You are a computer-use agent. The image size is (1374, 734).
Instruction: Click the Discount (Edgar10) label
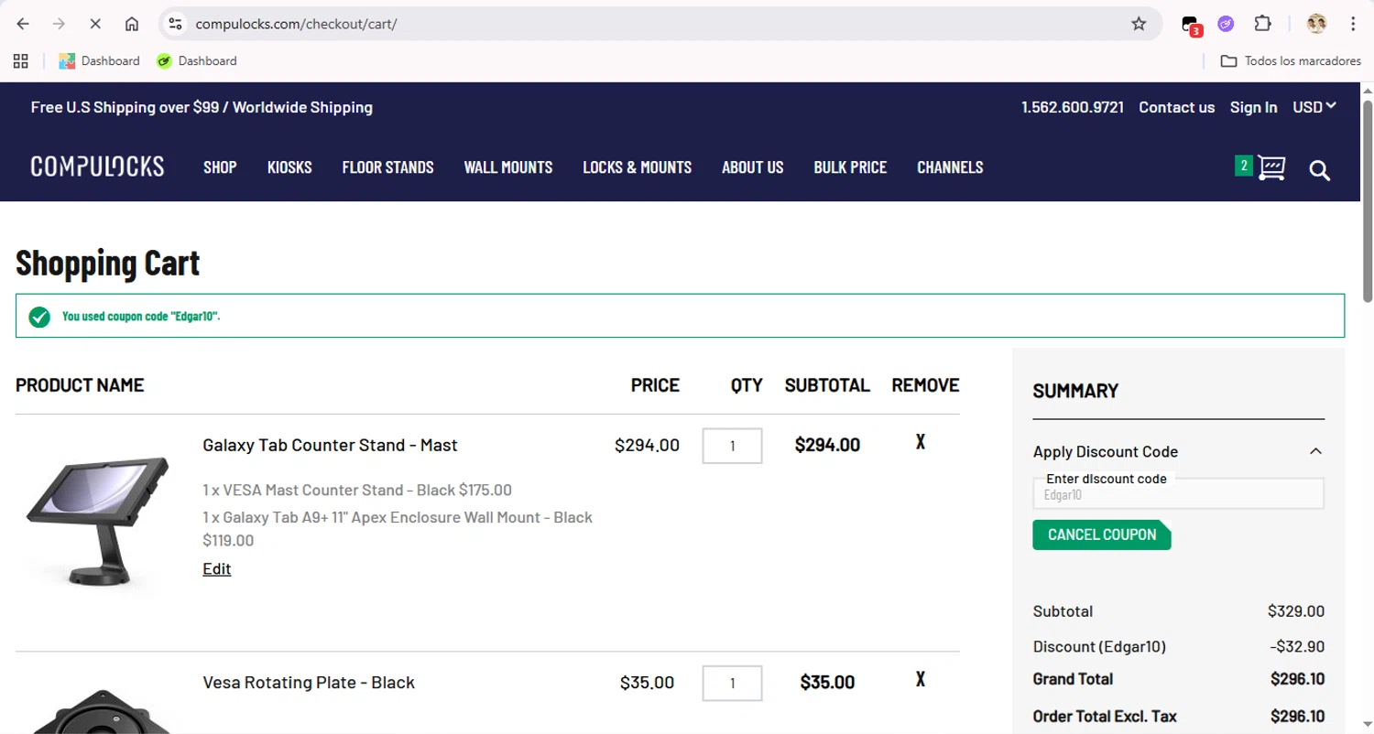click(1099, 646)
